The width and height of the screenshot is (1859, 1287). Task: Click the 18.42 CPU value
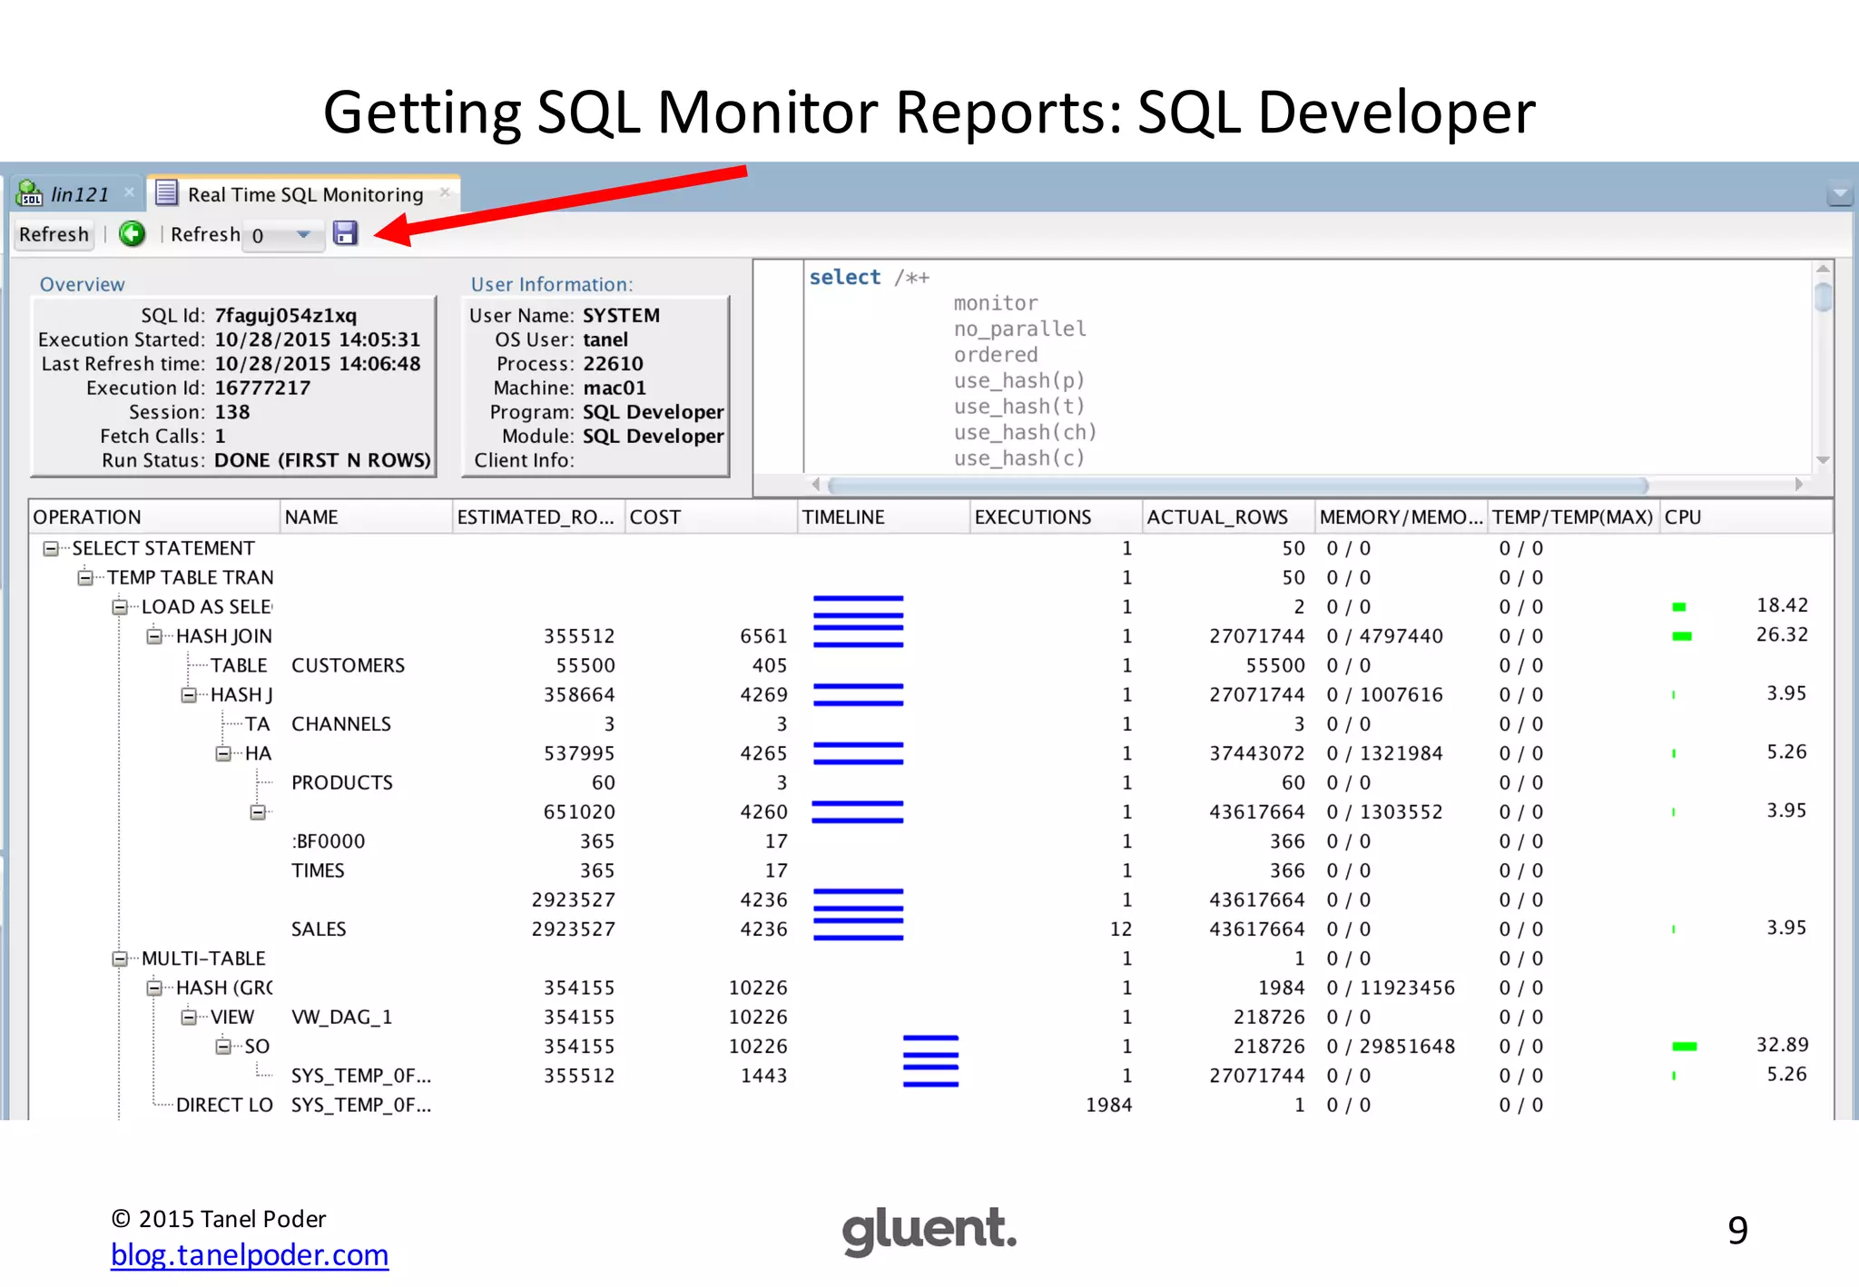pos(1782,605)
